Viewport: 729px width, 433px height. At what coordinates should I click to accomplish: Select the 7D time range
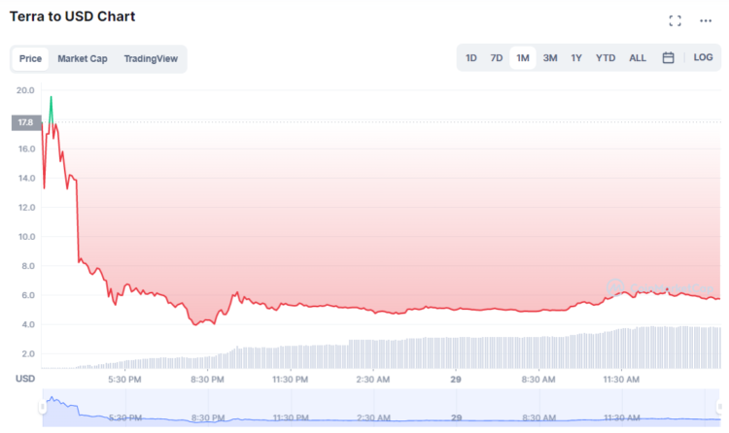tap(497, 58)
